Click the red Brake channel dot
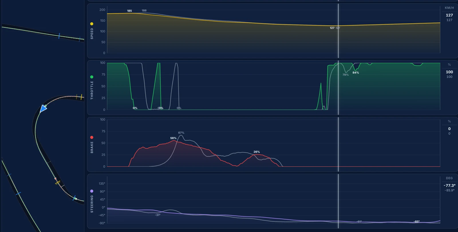 coord(92,137)
